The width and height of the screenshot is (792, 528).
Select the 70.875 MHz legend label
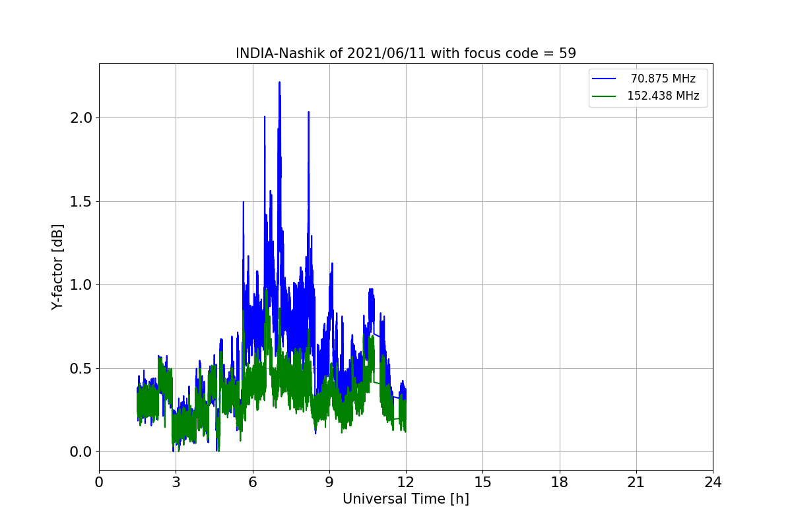coord(663,79)
